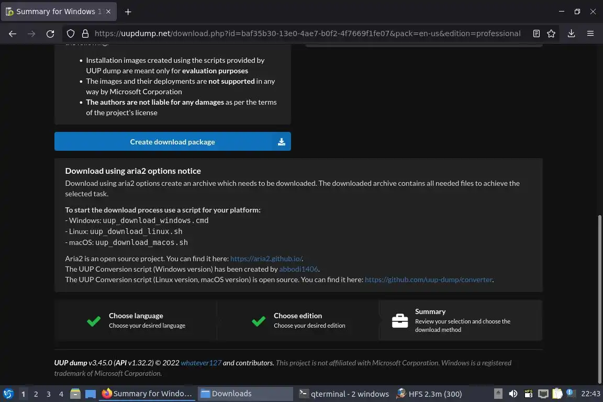Click the browser forward arrow

point(31,34)
